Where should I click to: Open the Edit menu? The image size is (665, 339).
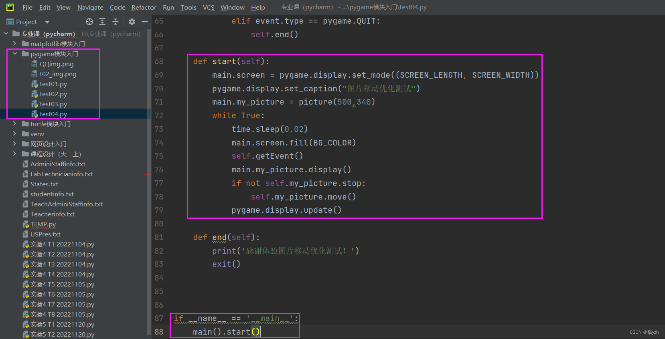(45, 7)
